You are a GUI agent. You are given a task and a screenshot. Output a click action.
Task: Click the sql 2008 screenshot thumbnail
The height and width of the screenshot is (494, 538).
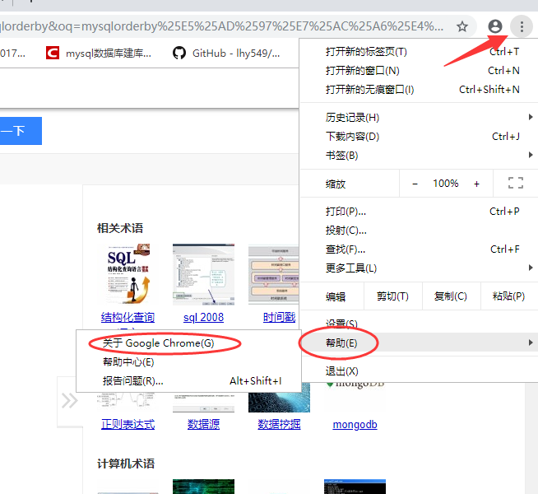pos(203,274)
